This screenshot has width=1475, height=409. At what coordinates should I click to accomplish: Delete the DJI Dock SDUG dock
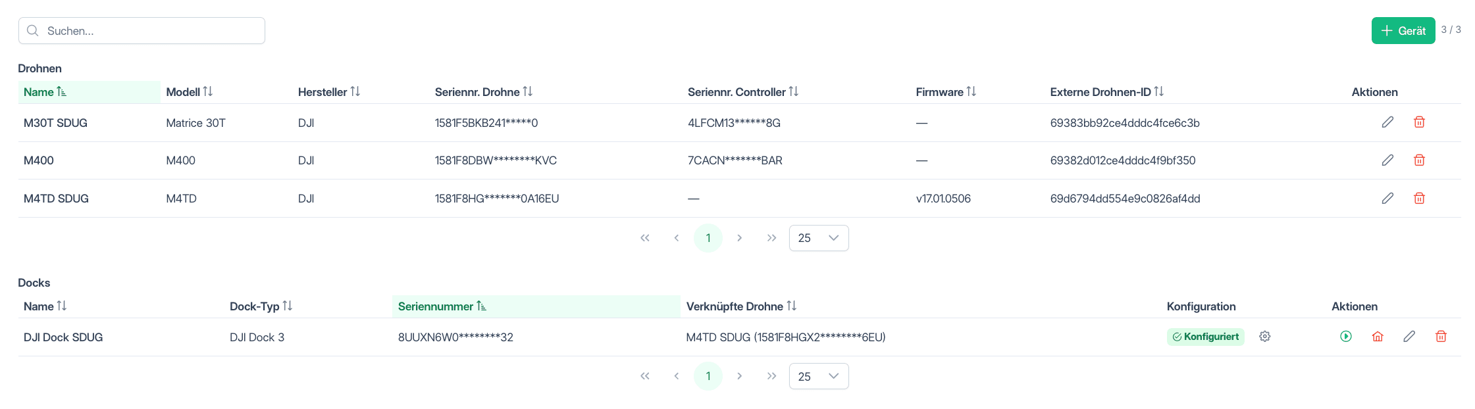coord(1441,337)
